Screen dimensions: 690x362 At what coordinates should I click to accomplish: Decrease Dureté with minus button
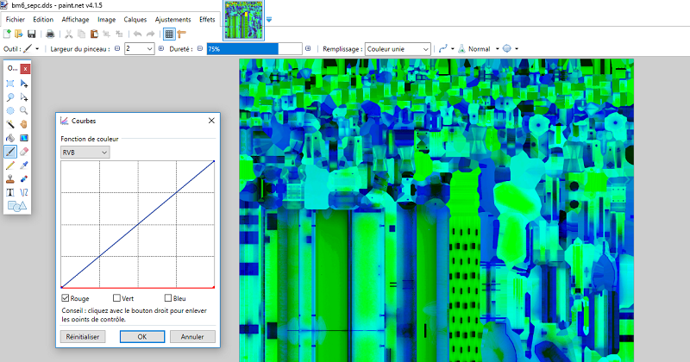[200, 49]
